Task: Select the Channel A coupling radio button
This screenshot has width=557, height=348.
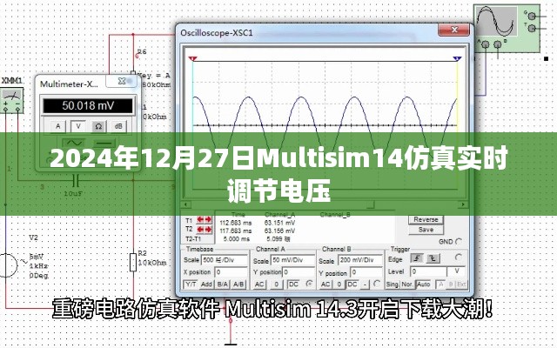Action: pyautogui.click(x=310, y=284)
